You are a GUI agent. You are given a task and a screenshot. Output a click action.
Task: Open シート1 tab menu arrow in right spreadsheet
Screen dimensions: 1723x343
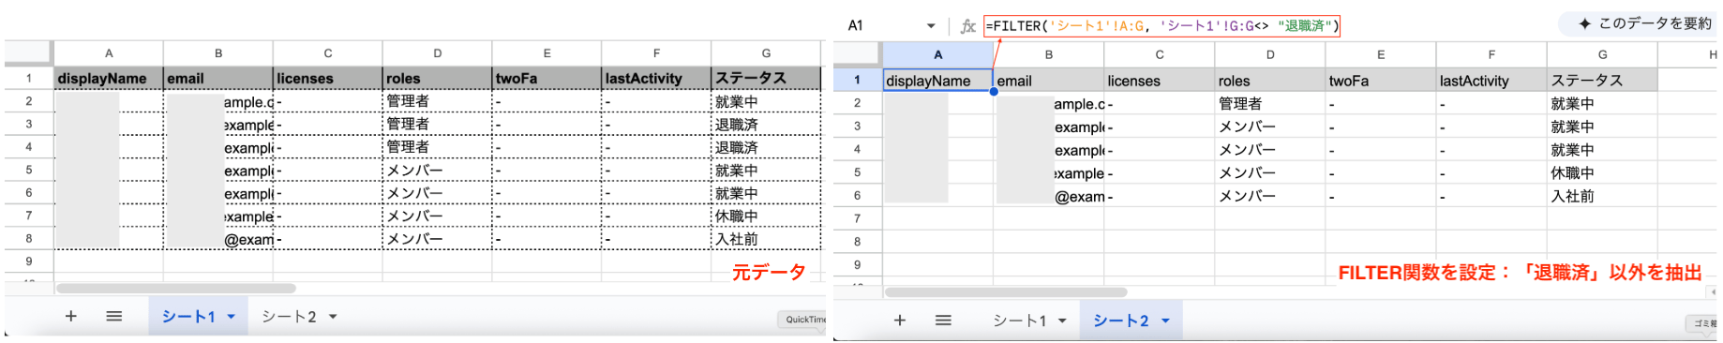coord(1062,321)
